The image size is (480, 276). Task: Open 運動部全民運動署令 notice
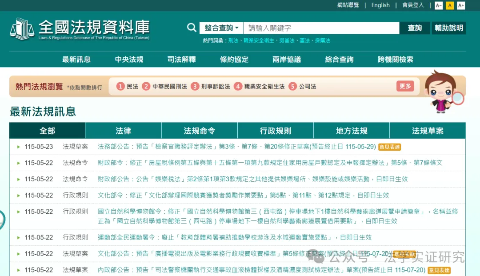235,237
